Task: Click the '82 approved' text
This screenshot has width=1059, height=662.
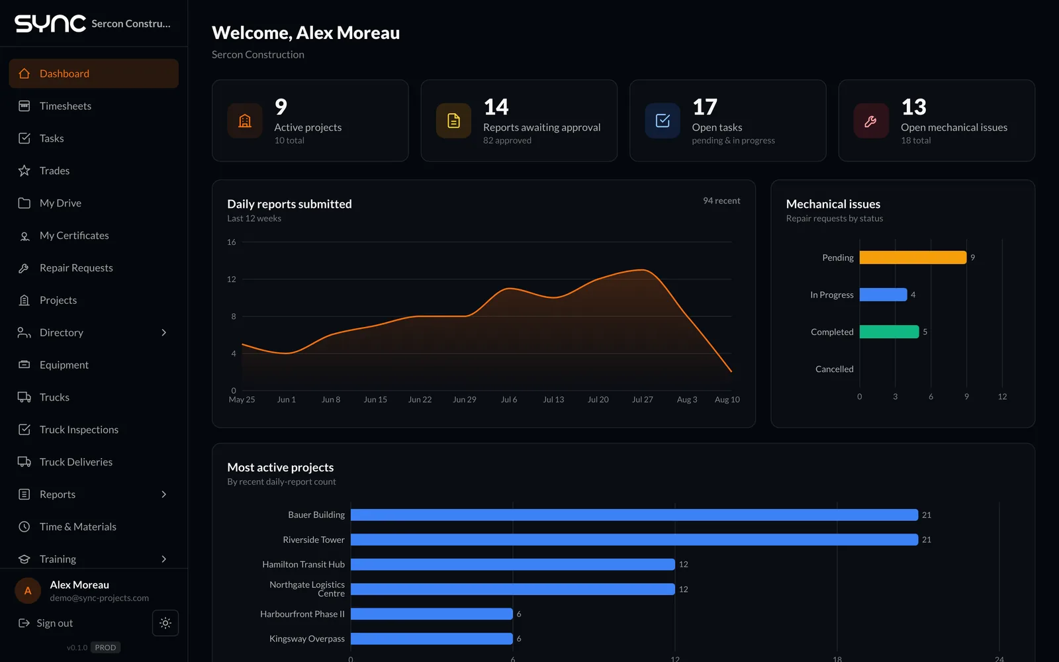Action: [x=507, y=140]
